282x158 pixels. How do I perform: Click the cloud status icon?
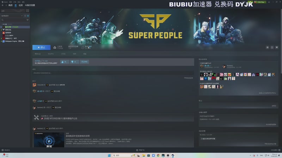click(55, 47)
